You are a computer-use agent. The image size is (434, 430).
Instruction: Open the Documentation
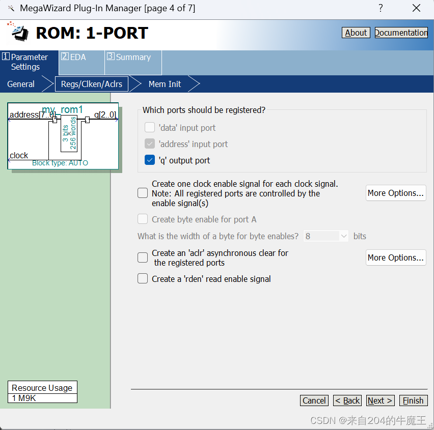coord(400,33)
